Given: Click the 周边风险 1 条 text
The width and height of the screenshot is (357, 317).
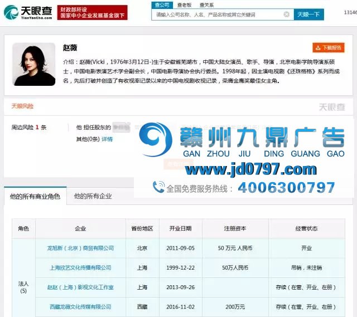Looking at the screenshot, I should click(29, 128).
